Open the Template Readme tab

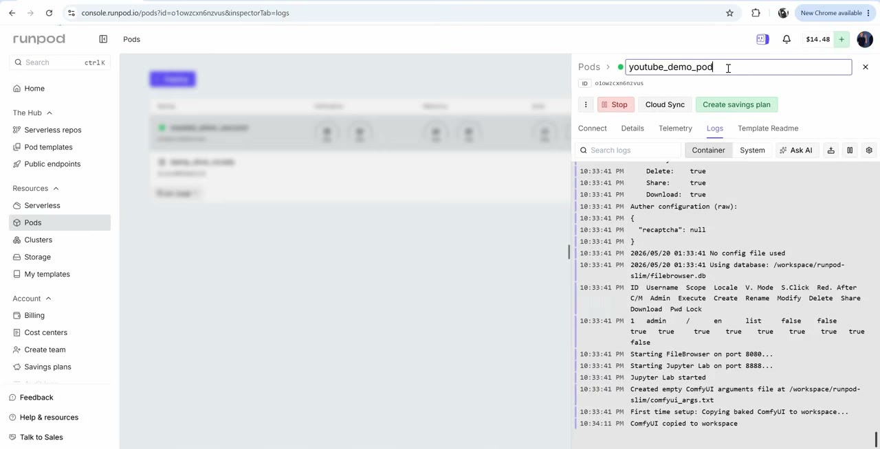tap(768, 128)
